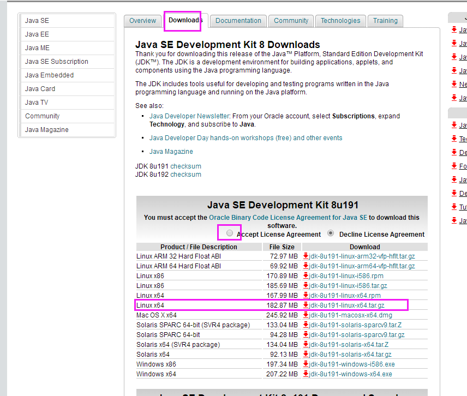
Task: Click the download arrow icon beside jdk-8u191-linux-i586.rpm
Action: click(306, 275)
